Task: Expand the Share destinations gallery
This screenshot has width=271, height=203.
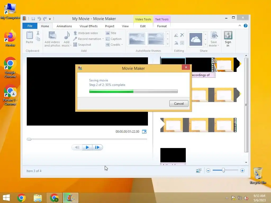Action: click(205, 45)
